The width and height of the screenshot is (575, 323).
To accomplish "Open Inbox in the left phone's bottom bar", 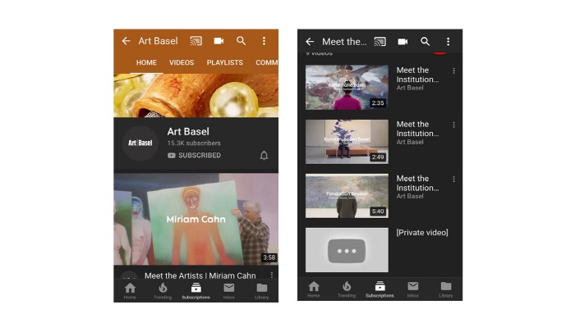I will coord(229,291).
